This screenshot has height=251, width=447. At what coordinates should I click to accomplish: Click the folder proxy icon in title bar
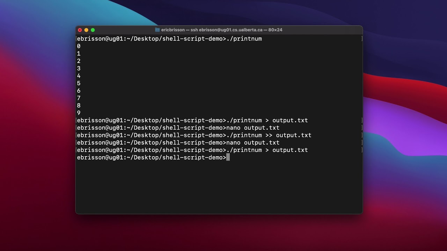tap(157, 30)
